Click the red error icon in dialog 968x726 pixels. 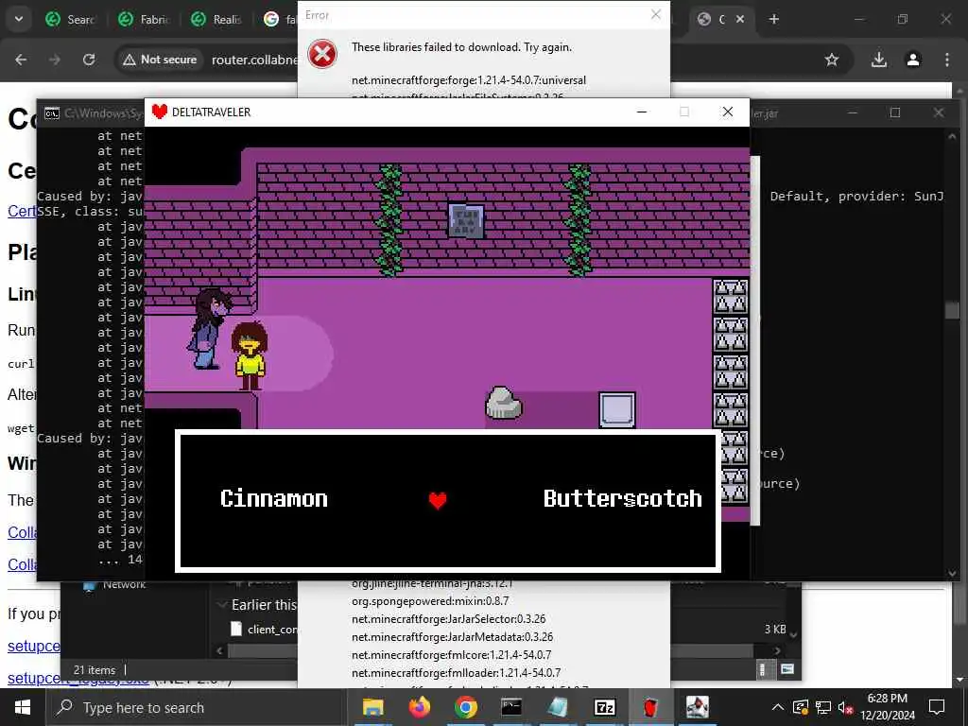[321, 54]
